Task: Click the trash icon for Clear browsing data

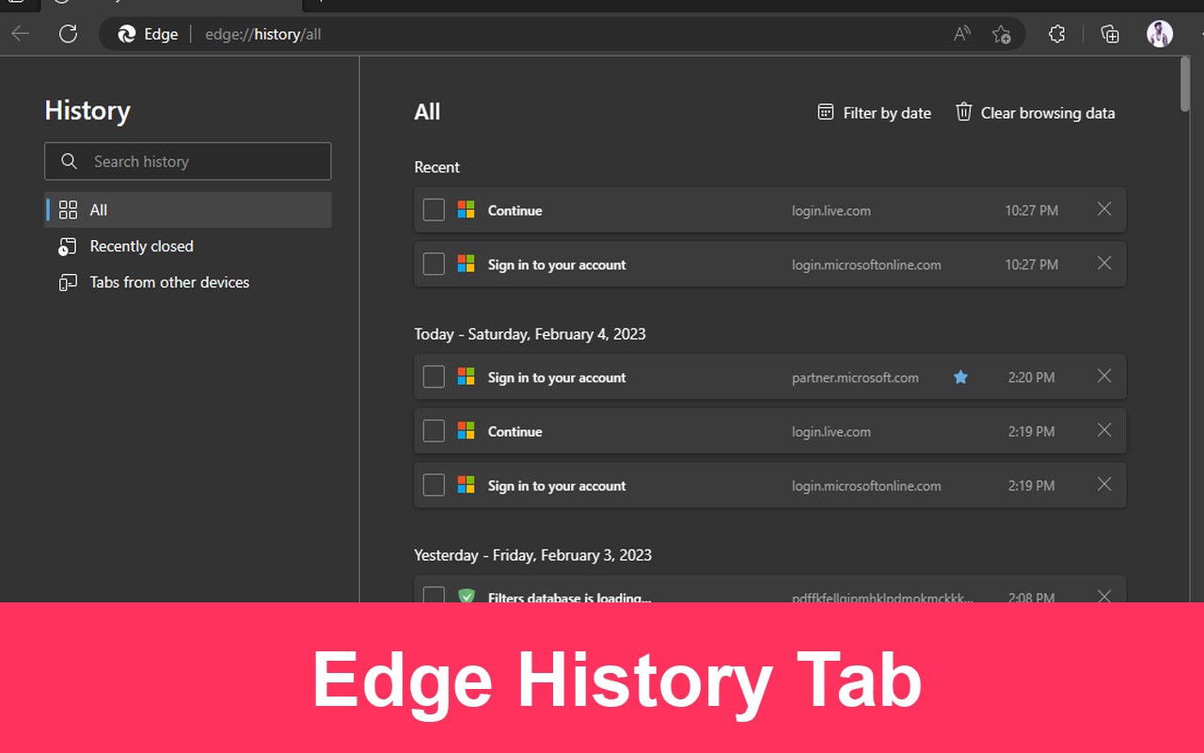Action: [964, 112]
